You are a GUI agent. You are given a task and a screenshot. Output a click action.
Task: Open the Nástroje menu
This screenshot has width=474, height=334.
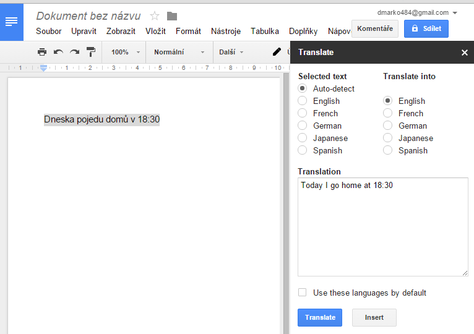[x=226, y=31]
